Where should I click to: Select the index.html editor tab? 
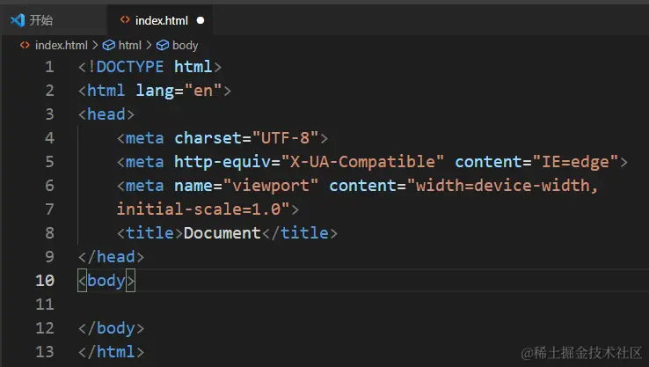(160, 20)
